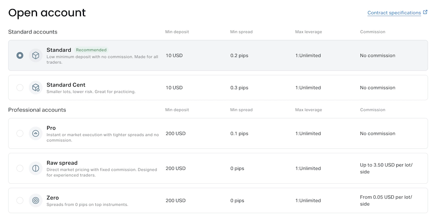
Task: Click the external link icon beside Contract specifications
Action: click(x=425, y=12)
